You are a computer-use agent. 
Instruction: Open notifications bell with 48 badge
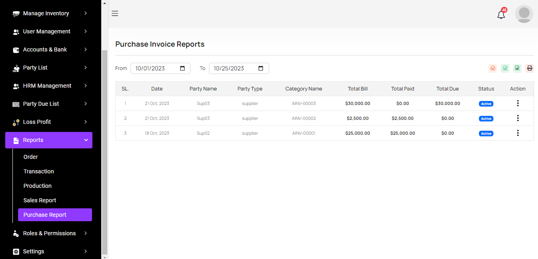[x=501, y=15]
